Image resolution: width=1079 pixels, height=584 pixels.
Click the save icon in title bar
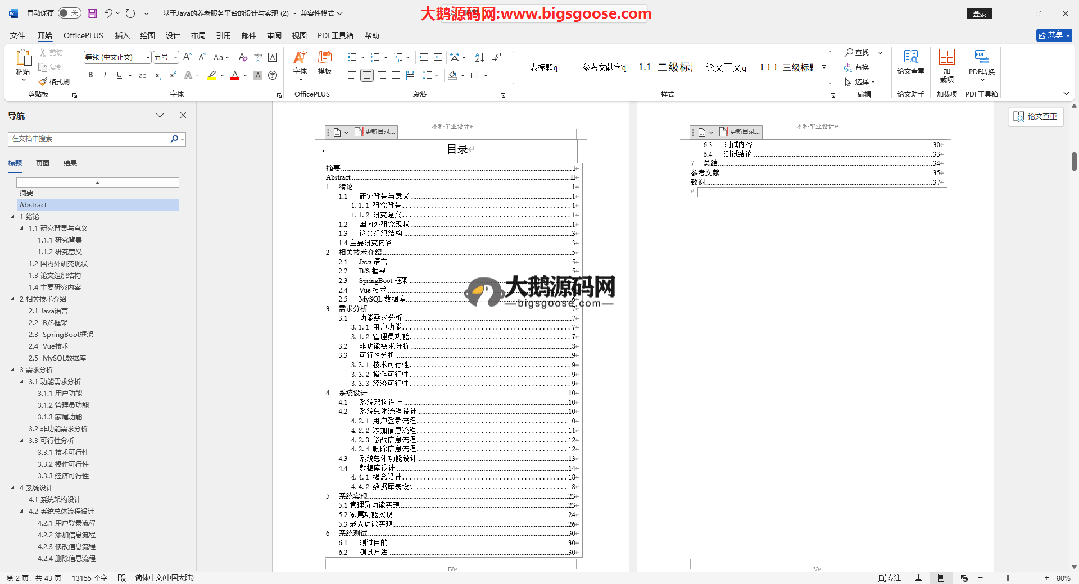click(x=92, y=13)
